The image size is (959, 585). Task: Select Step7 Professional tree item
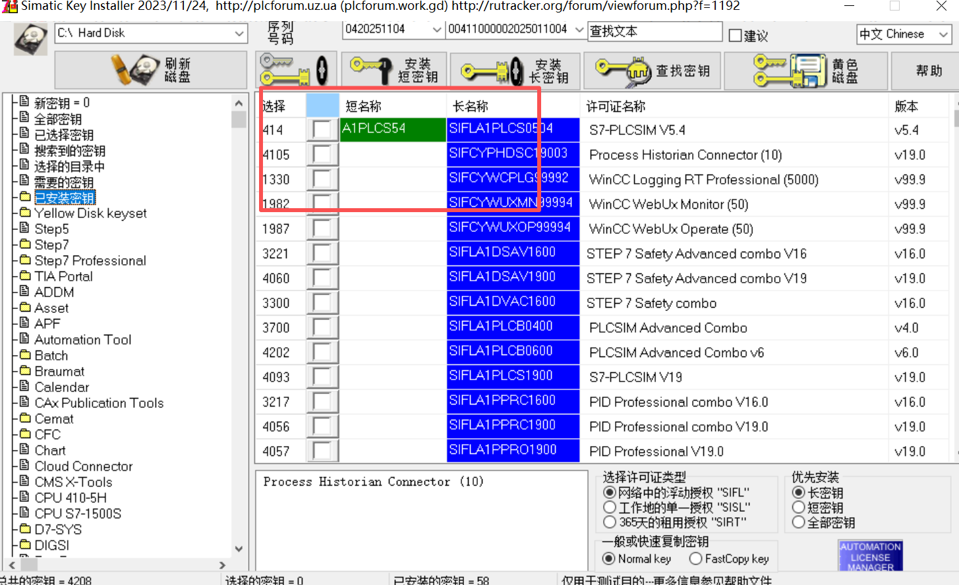click(x=90, y=261)
